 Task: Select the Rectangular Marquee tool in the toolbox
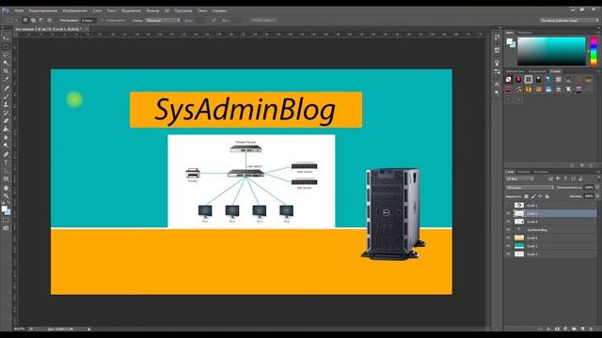coord(6,46)
